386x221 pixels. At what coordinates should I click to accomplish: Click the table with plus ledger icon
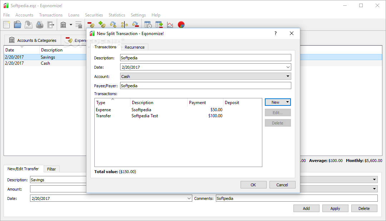coord(159,25)
